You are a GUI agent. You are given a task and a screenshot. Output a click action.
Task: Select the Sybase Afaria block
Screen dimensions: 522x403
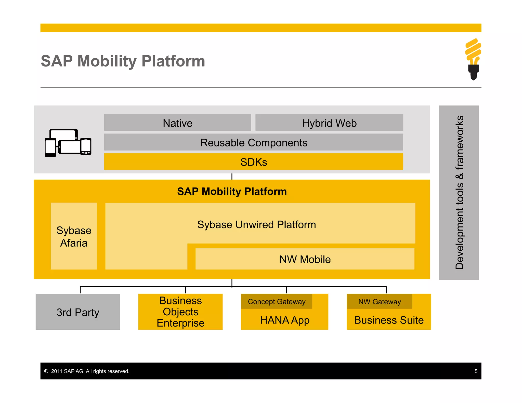pos(74,236)
